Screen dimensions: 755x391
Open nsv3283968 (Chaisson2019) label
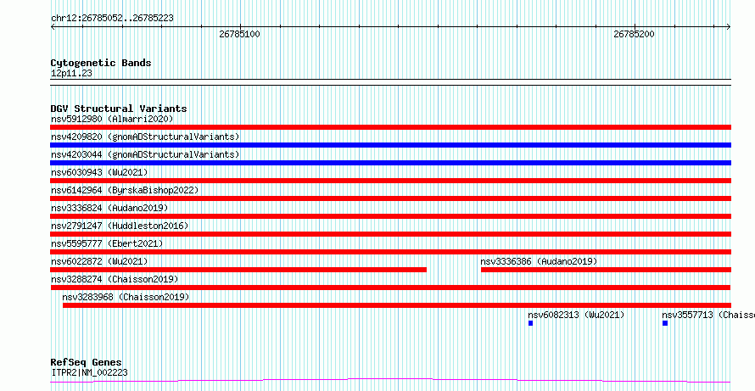click(x=126, y=297)
